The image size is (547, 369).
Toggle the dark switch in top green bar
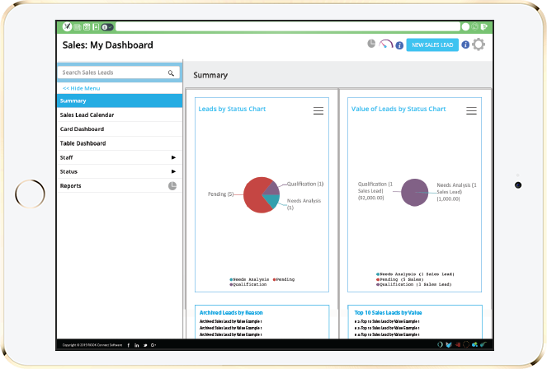106,27
